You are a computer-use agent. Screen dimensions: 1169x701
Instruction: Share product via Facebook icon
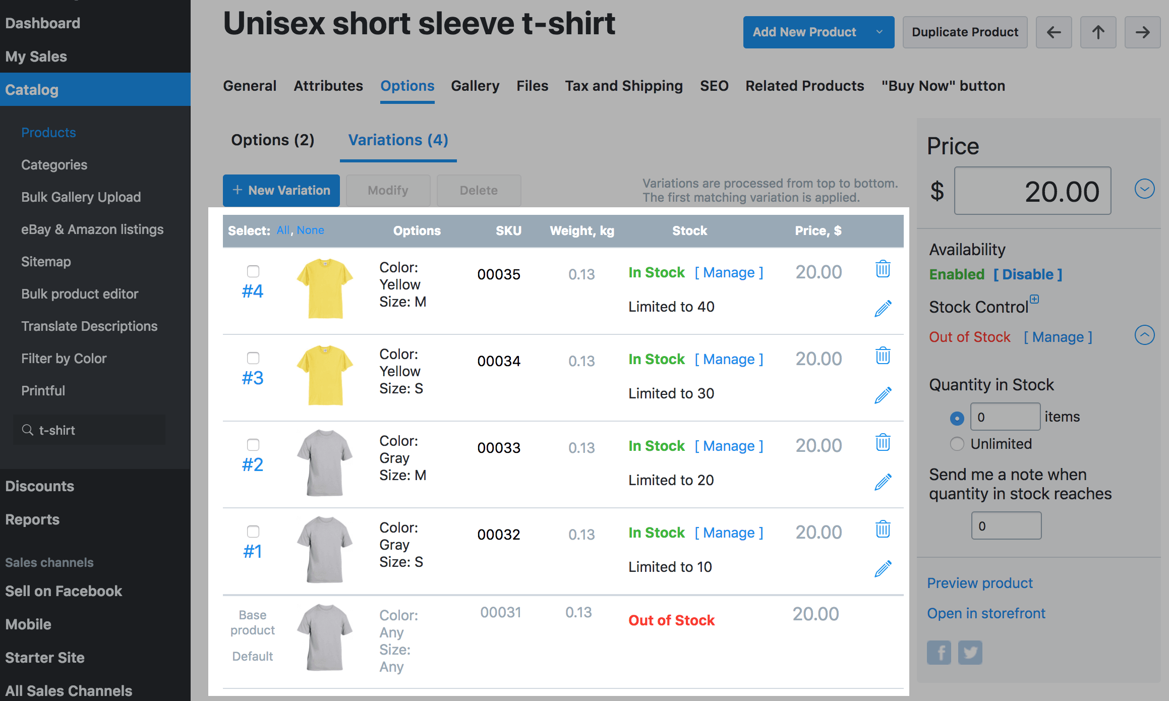tap(939, 653)
